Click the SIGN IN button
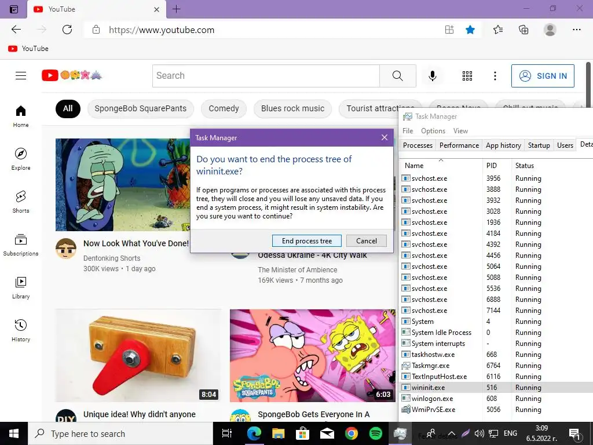 [x=543, y=76]
